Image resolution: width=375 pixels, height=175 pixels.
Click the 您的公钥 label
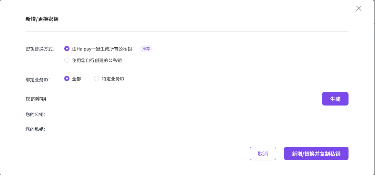36,115
